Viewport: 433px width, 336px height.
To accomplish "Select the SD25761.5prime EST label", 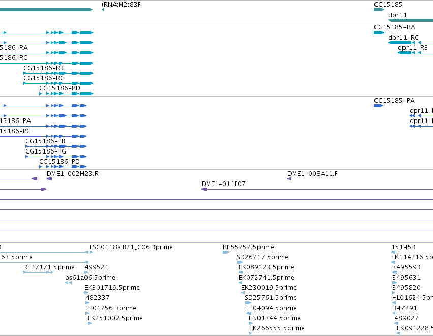I will coord(271,298).
